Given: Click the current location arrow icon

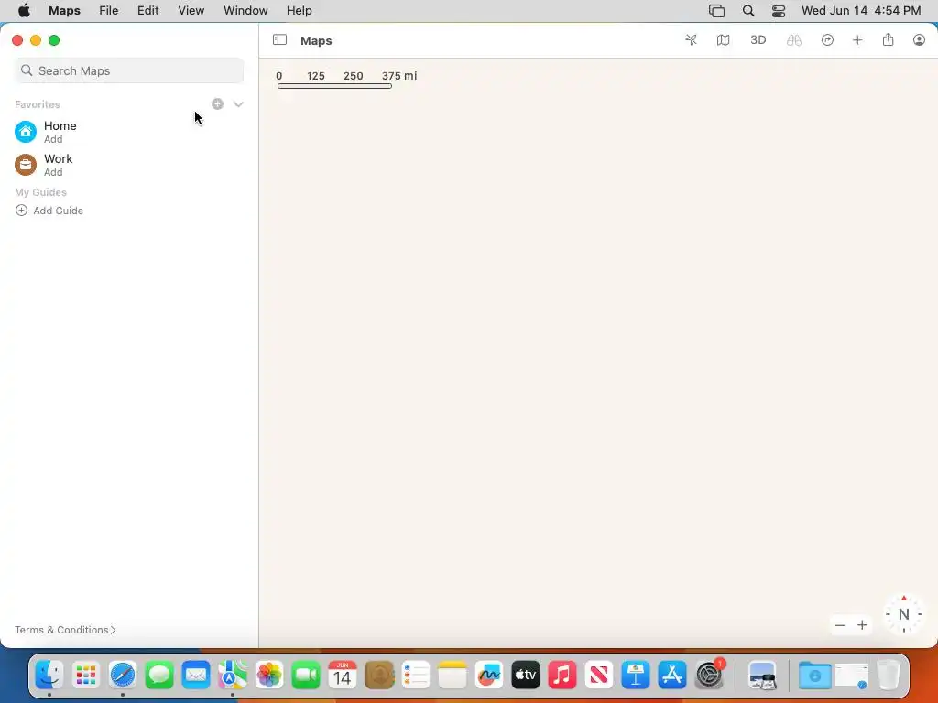Looking at the screenshot, I should tap(691, 40).
